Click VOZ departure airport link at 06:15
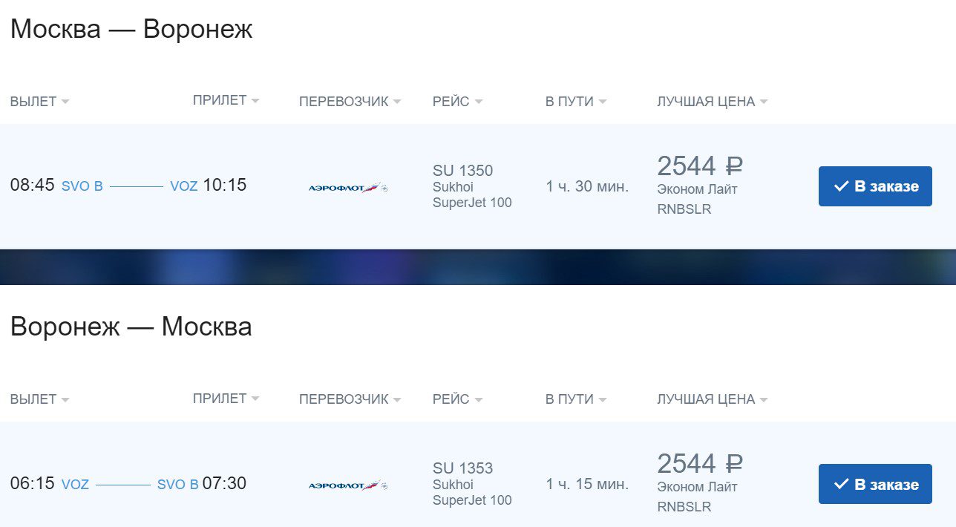 click(x=75, y=485)
